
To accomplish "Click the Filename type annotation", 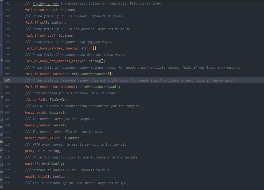I will coord(70,138).
